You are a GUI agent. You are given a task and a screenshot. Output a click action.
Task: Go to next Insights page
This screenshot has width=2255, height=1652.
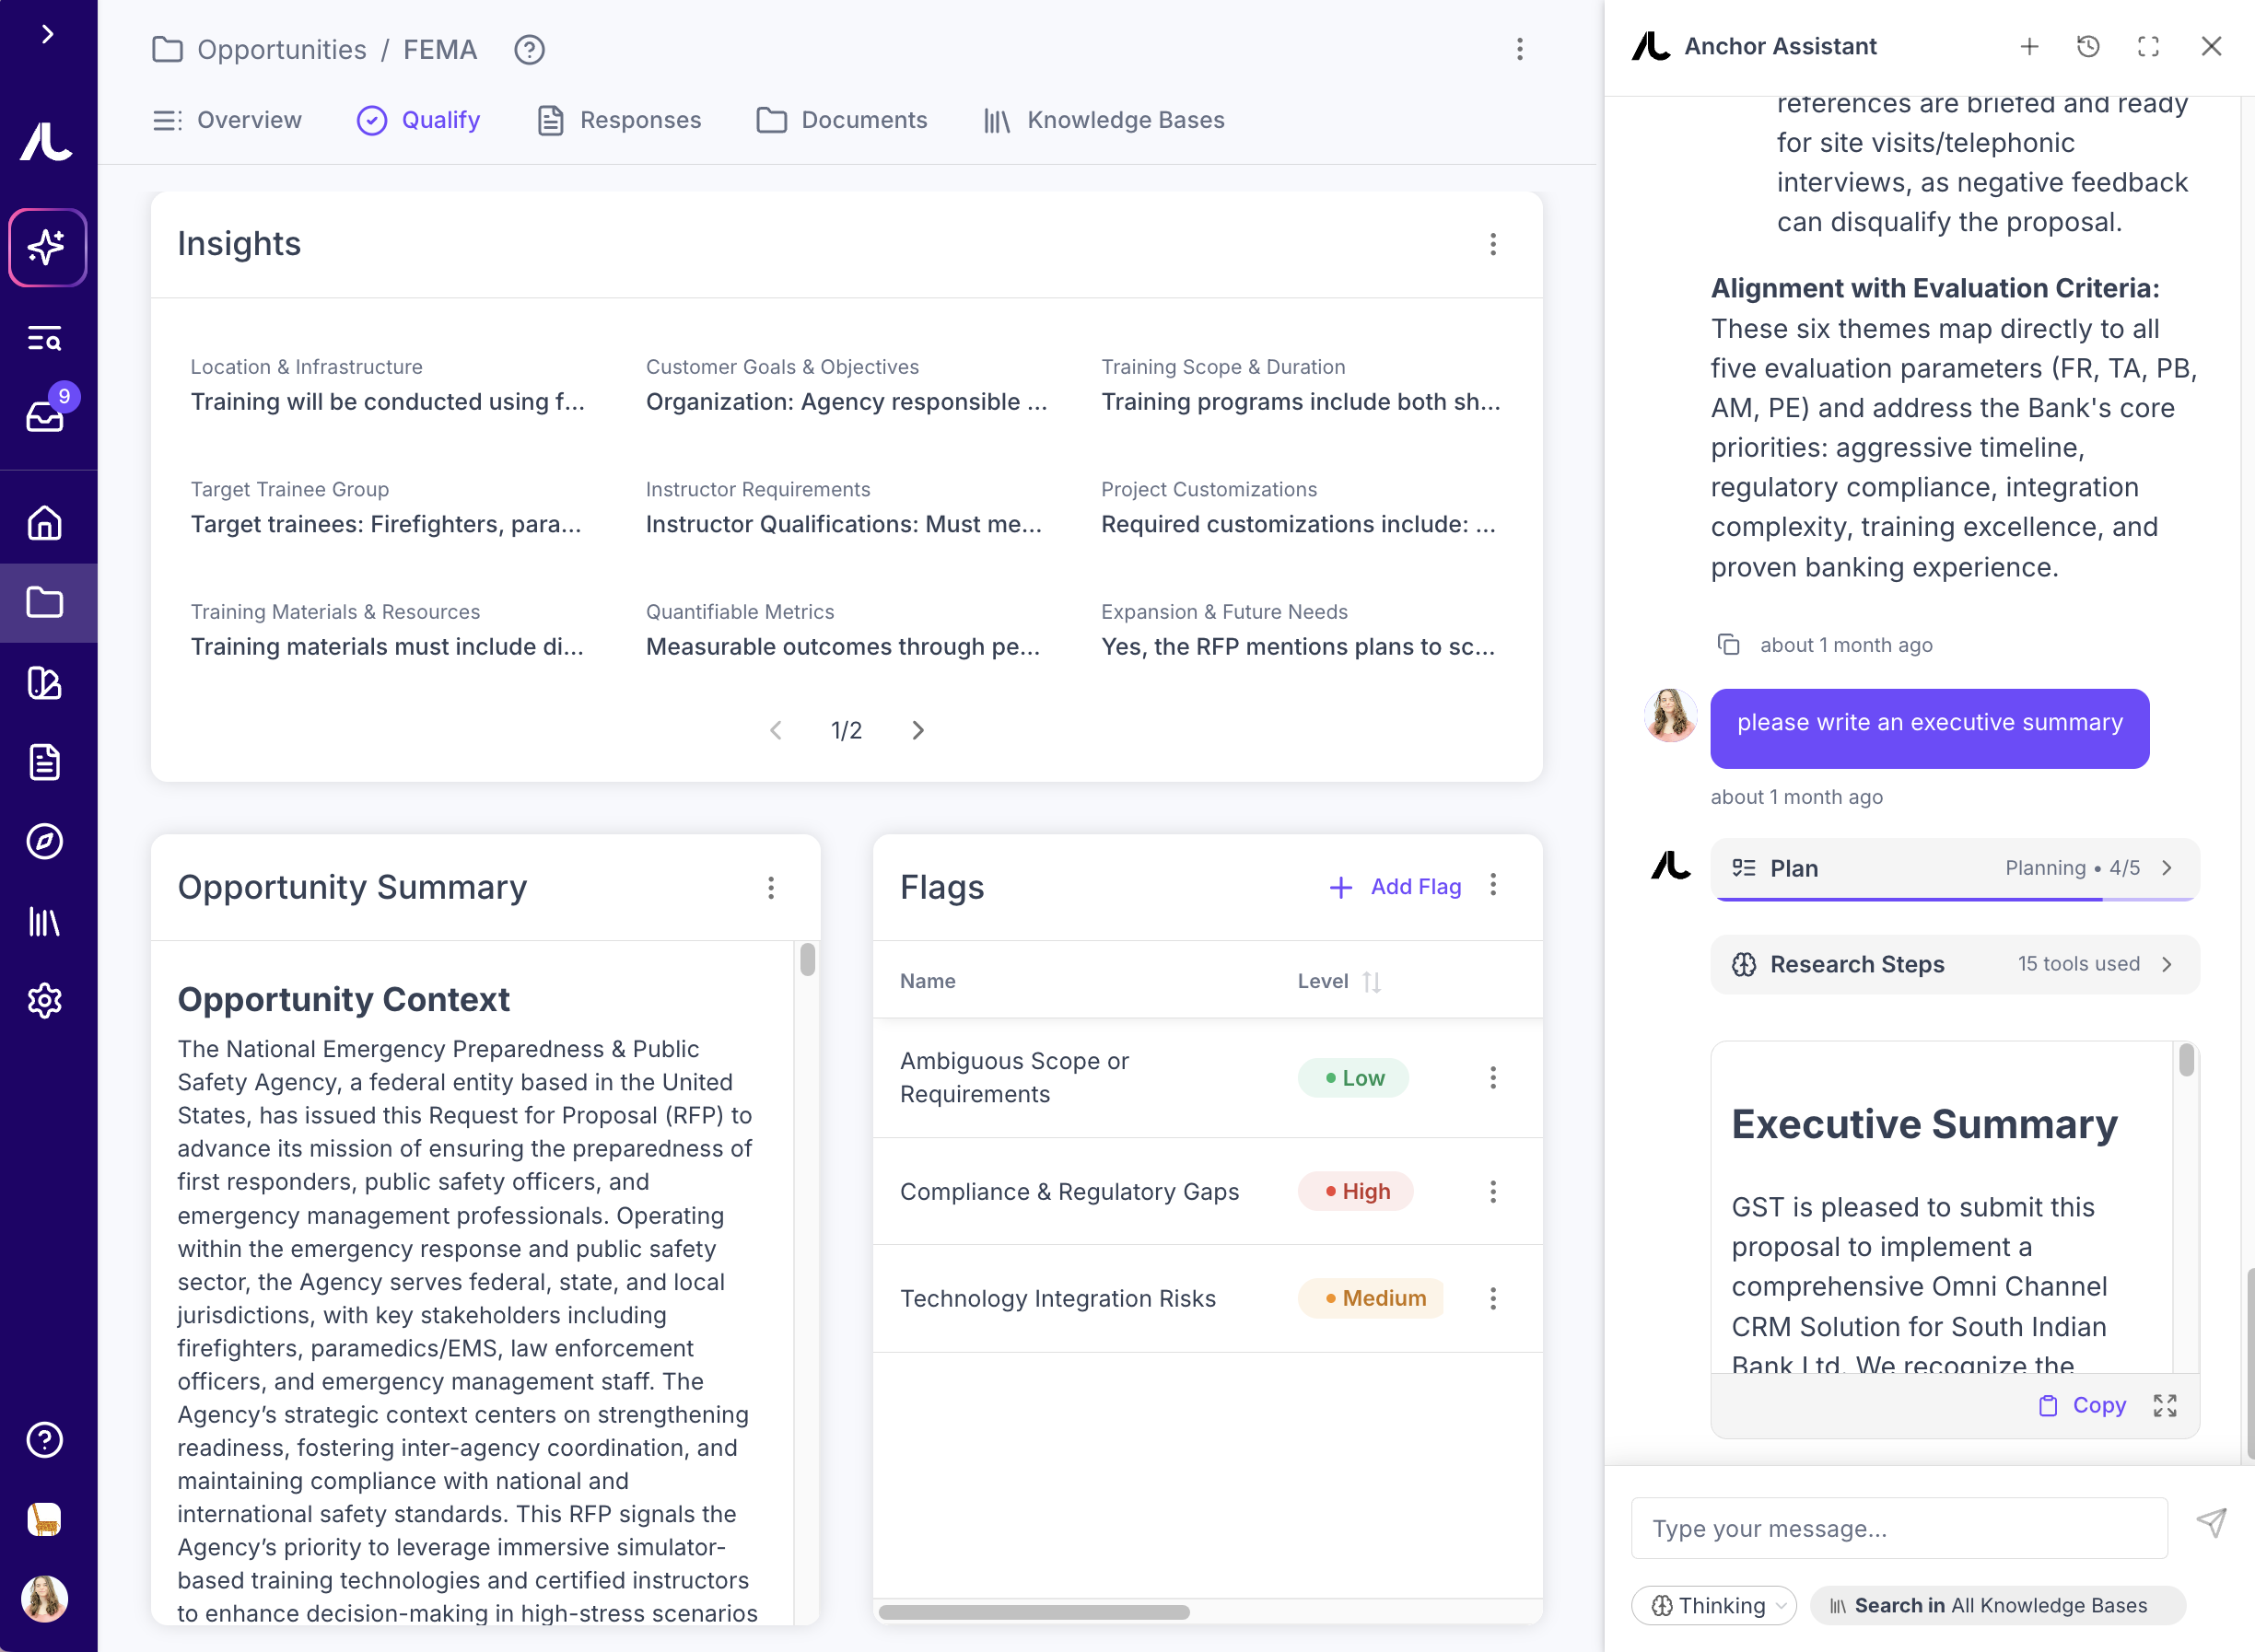tap(918, 731)
